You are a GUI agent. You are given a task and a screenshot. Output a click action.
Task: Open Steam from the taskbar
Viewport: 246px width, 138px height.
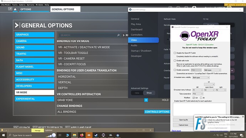[x=96, y=135]
